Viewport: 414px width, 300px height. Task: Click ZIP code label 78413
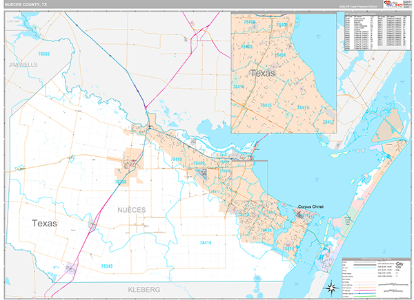pyautogui.click(x=243, y=215)
